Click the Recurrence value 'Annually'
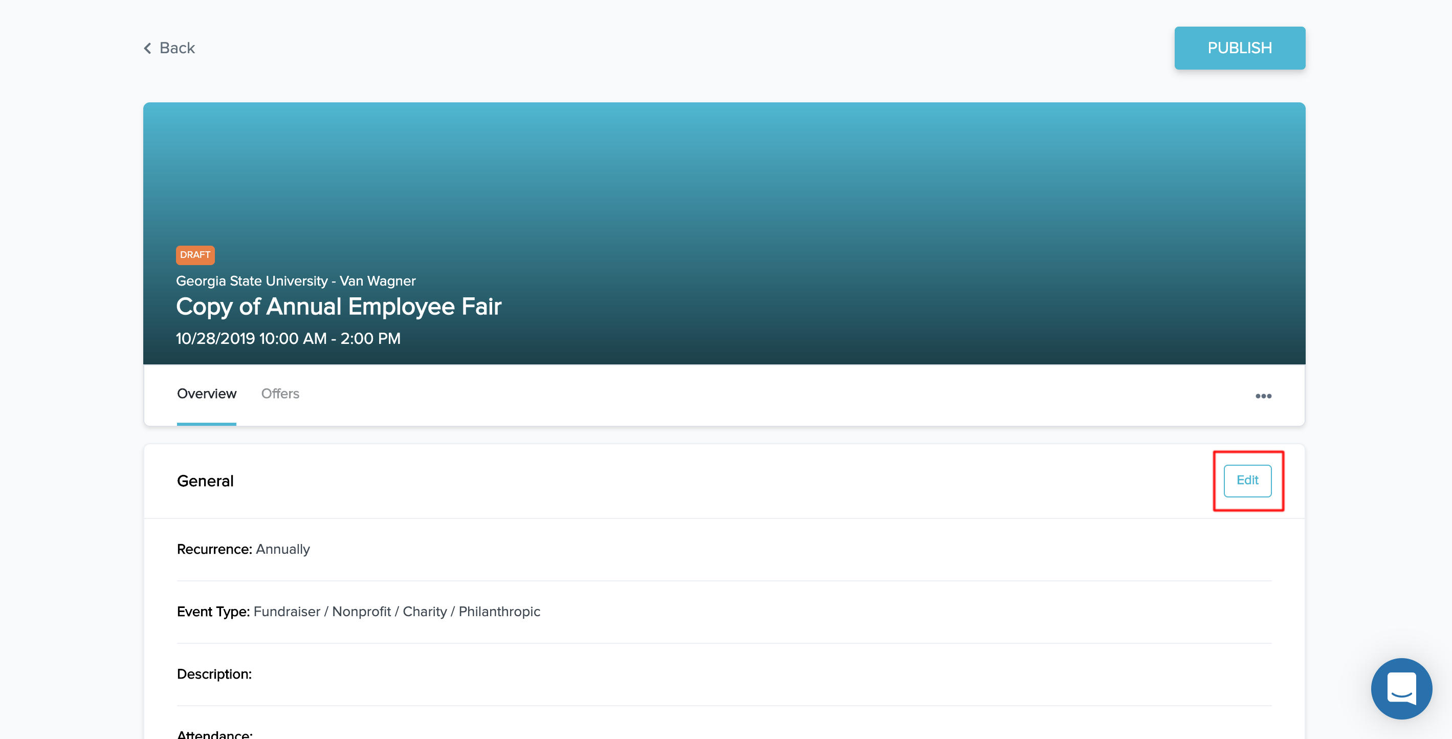The width and height of the screenshot is (1452, 739). [283, 549]
